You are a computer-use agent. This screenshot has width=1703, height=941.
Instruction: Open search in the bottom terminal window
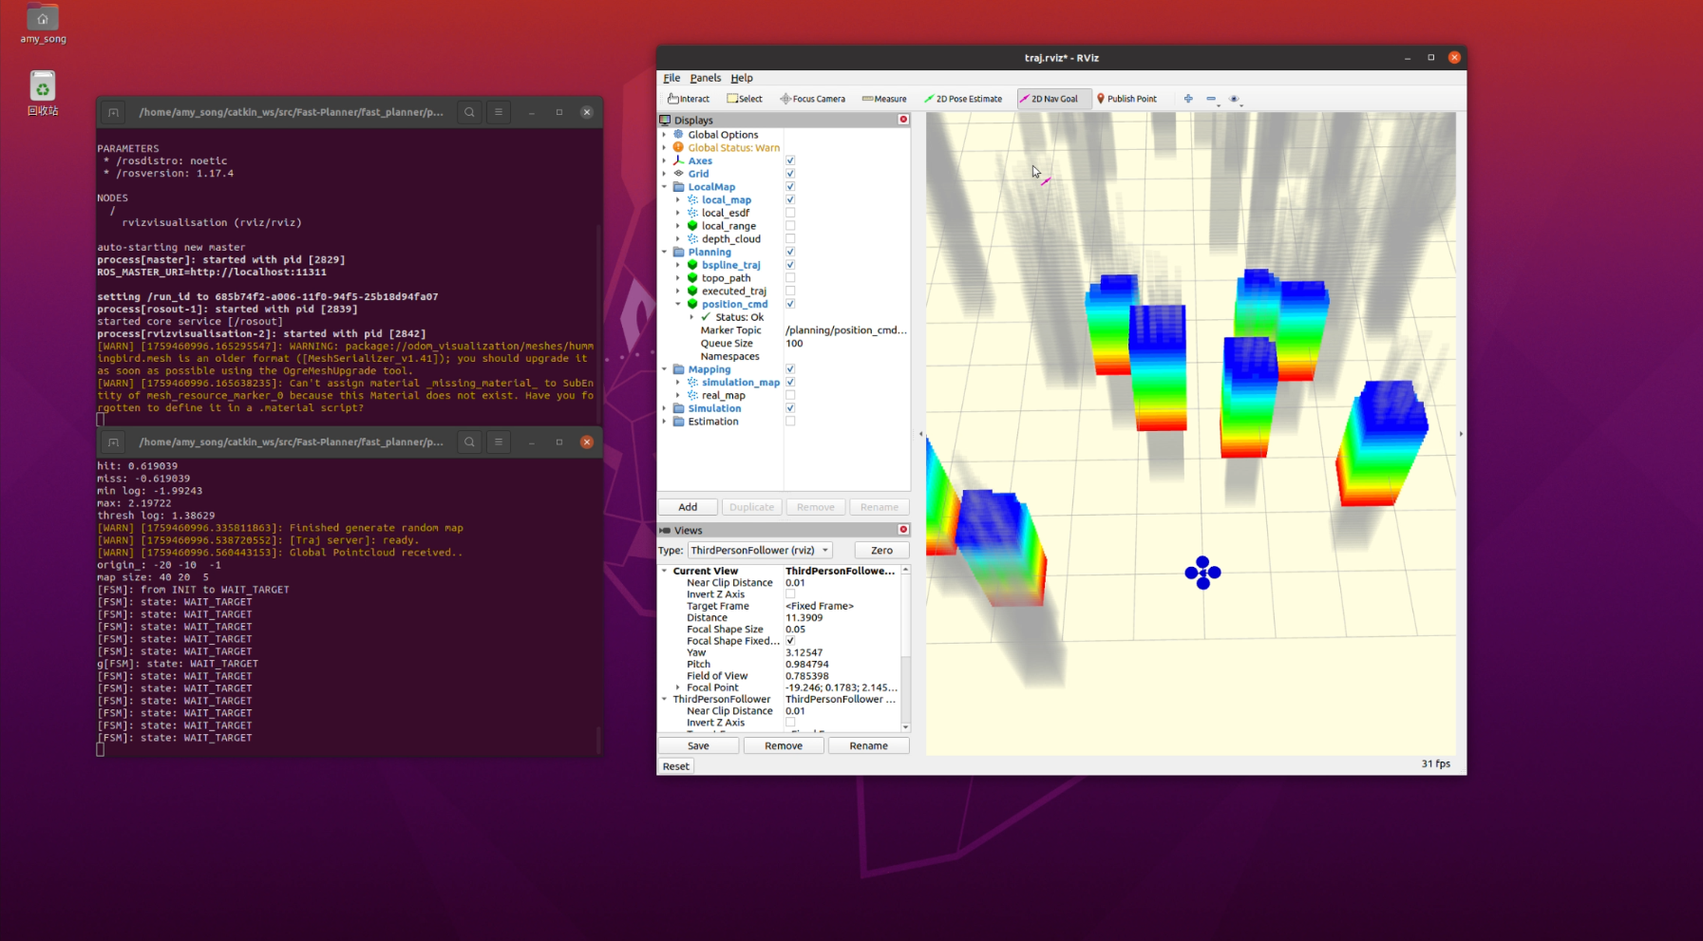pyautogui.click(x=469, y=442)
